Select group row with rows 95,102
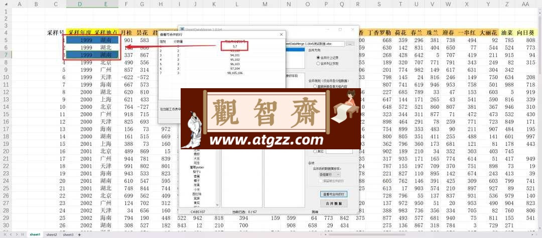Screen dimensions: 542x238 (x=221, y=59)
